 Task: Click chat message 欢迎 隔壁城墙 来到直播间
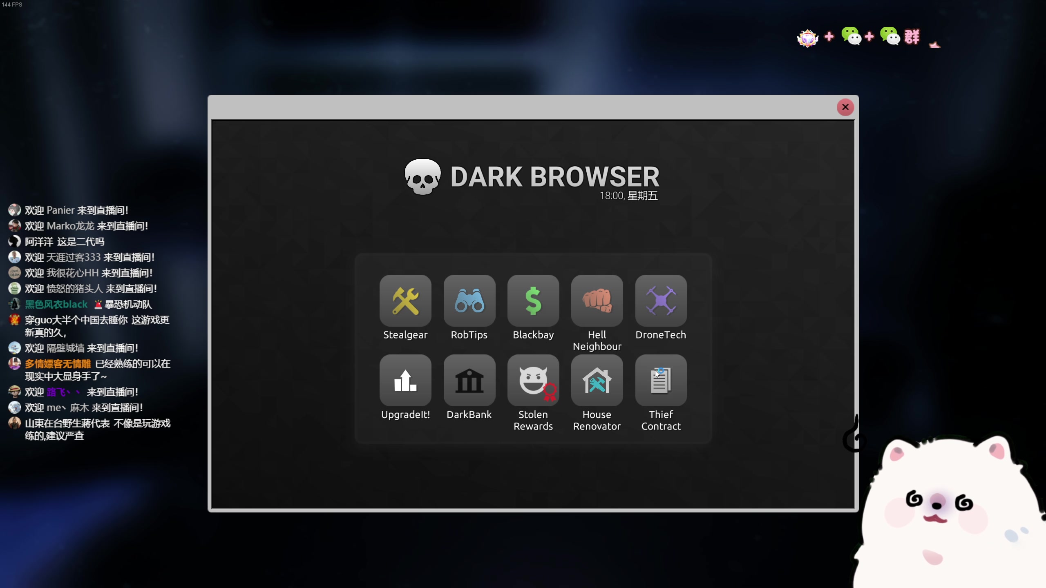(x=81, y=348)
